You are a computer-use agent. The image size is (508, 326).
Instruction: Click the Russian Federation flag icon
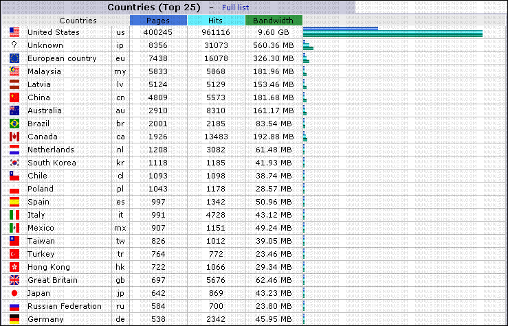point(14,306)
